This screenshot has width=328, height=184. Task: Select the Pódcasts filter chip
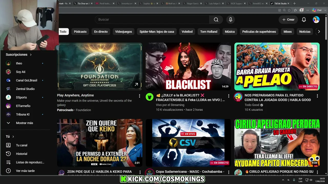click(x=80, y=32)
